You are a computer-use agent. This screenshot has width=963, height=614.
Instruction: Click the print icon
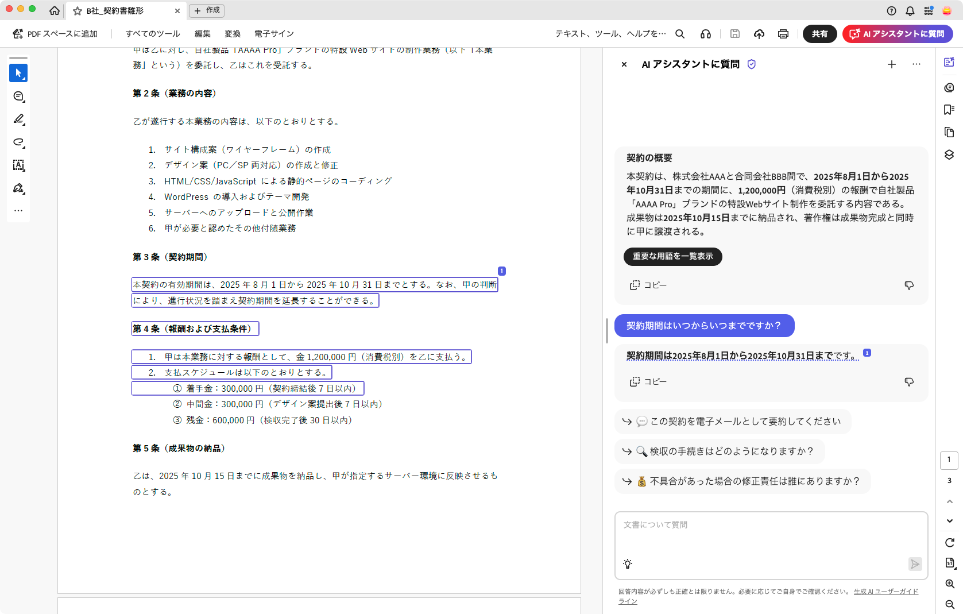click(x=783, y=34)
